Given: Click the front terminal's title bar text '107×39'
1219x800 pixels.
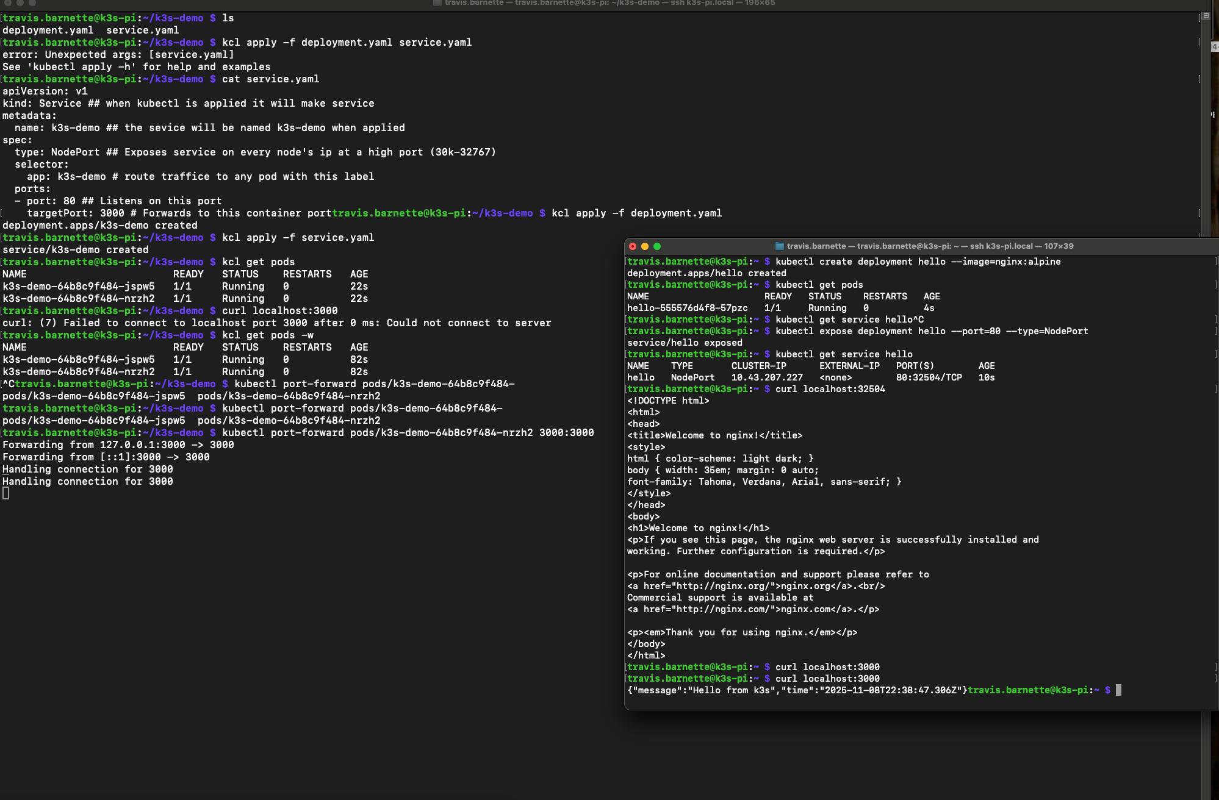Looking at the screenshot, I should tap(1059, 246).
